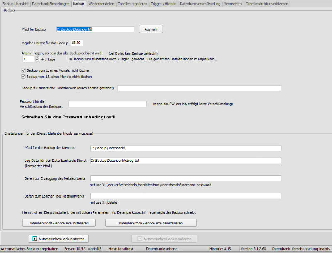Switch to Datenbank Einstellungen tab
This screenshot has height=253, width=332.
point(51,3)
